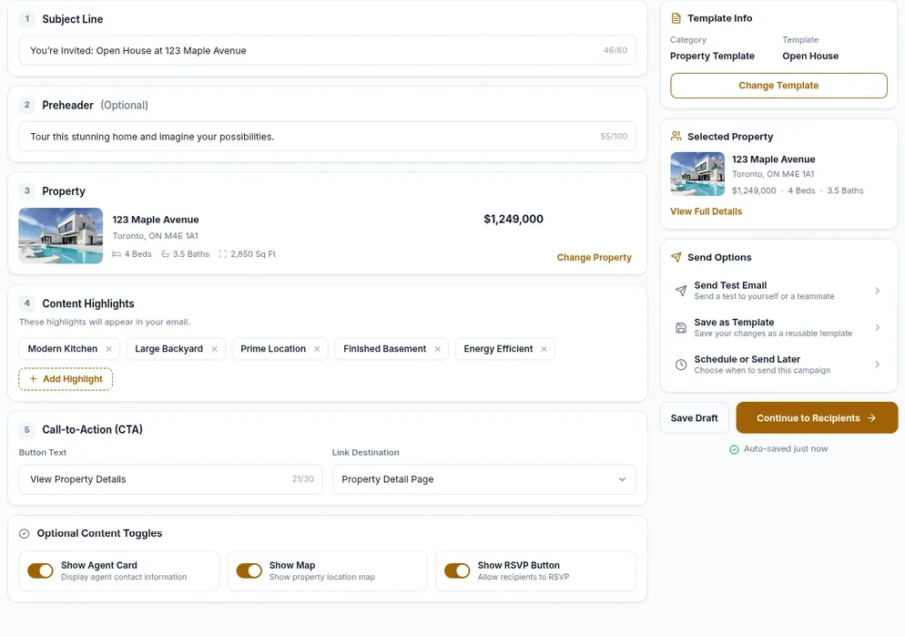Toggle the Show RSVP Button switch

(457, 570)
